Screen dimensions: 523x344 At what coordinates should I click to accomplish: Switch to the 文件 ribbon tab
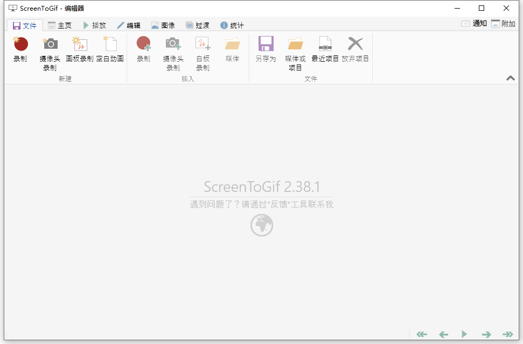tap(25, 25)
